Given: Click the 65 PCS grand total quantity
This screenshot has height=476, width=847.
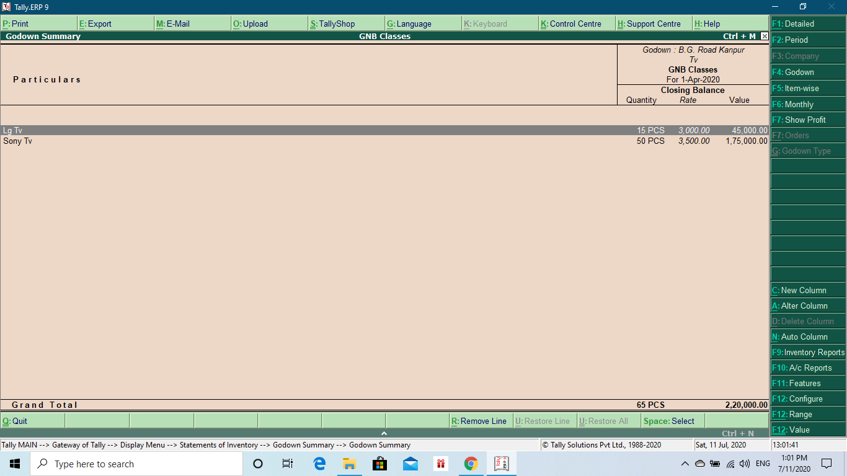Looking at the screenshot, I should pyautogui.click(x=650, y=405).
